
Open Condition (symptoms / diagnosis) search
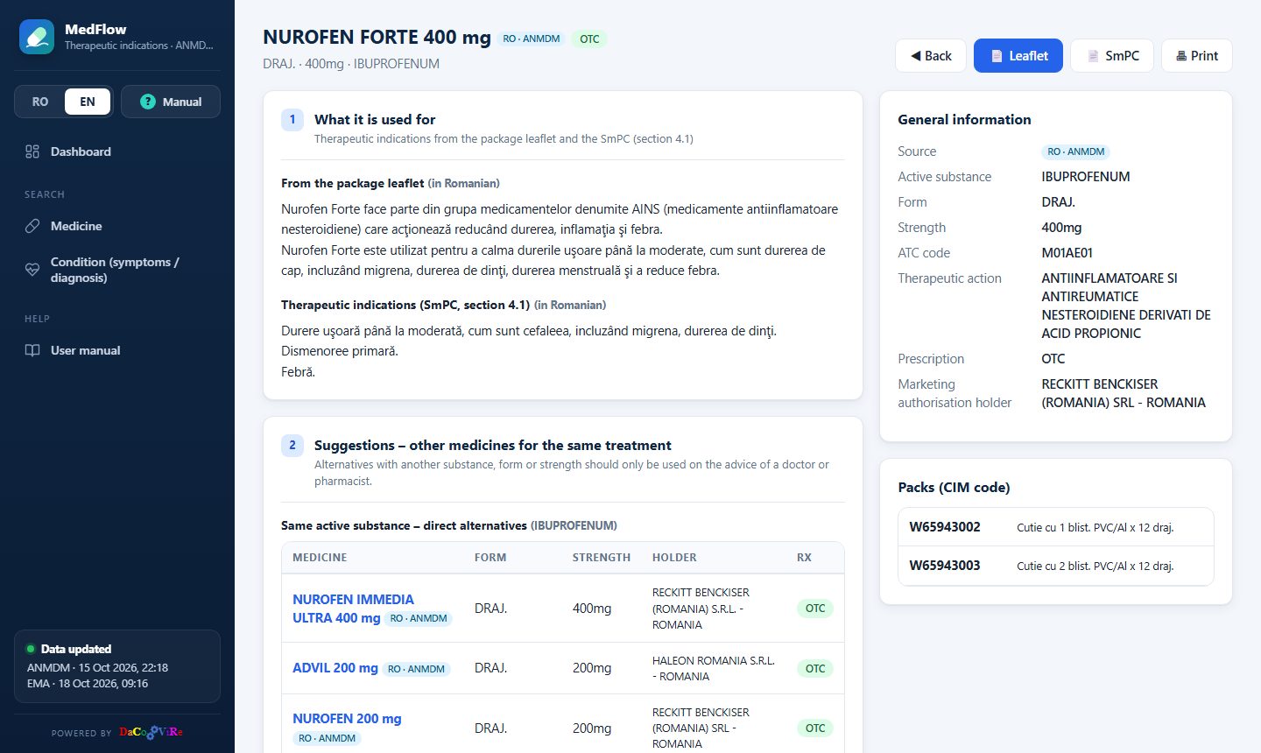click(117, 270)
